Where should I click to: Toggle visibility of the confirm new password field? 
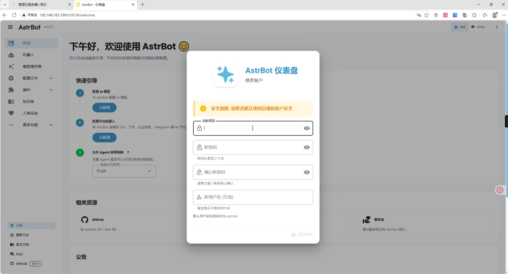(306, 172)
